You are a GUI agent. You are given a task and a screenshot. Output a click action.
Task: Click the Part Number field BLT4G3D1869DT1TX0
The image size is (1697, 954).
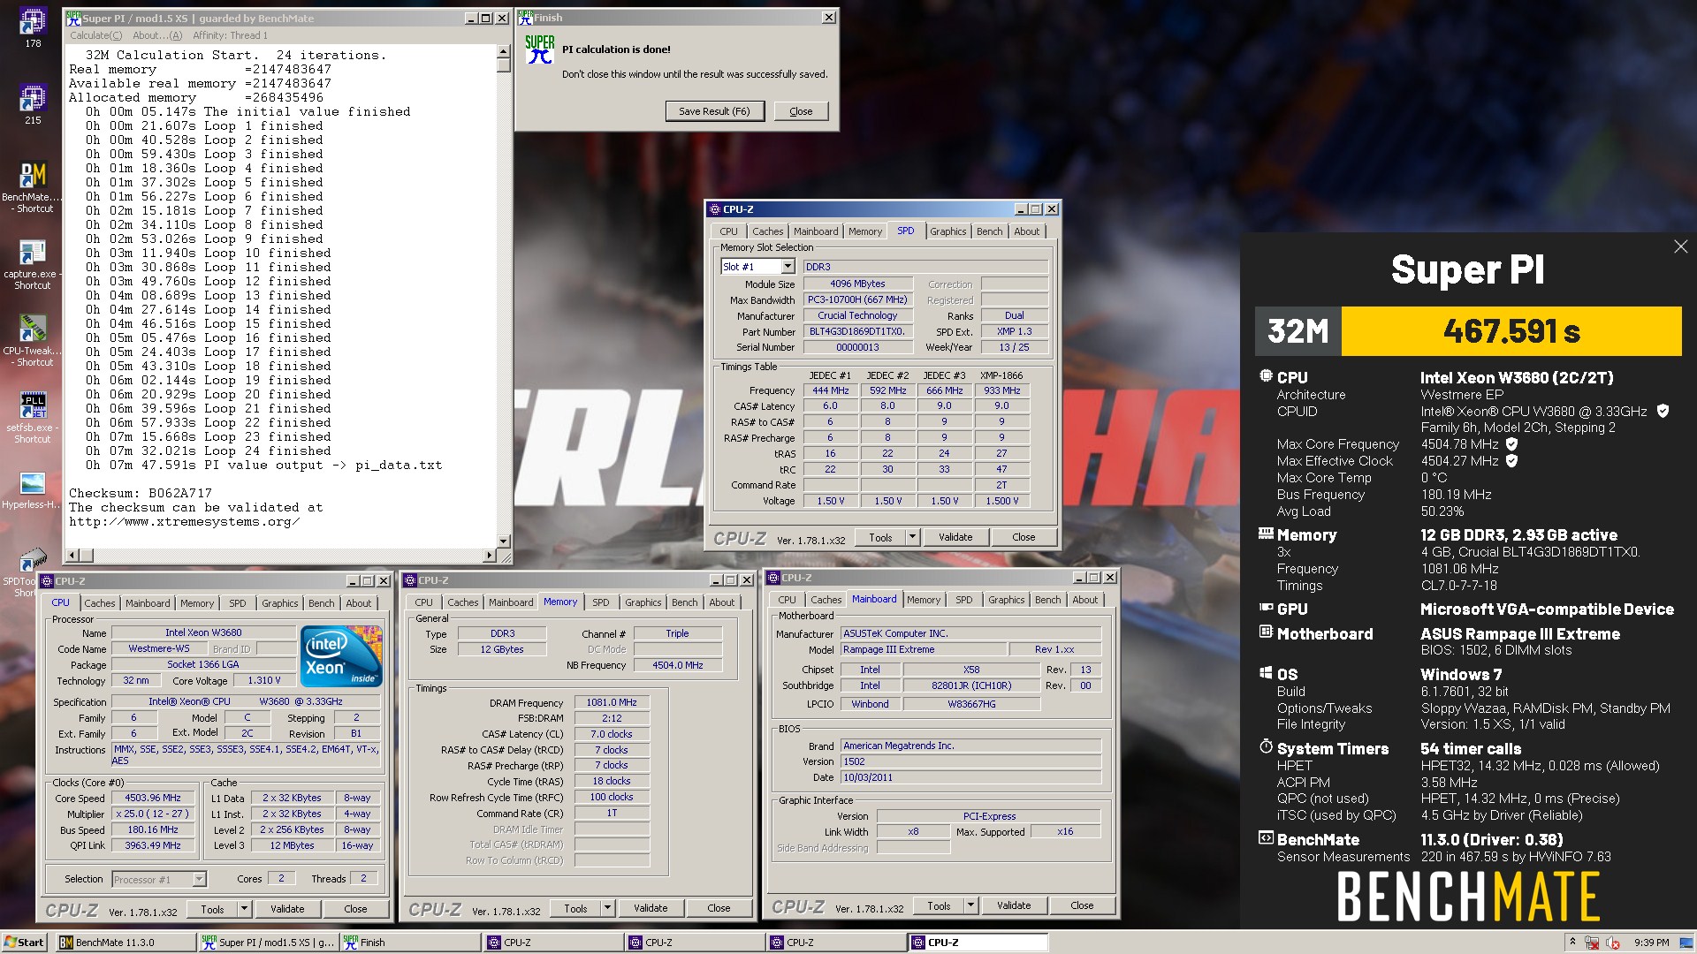tap(857, 331)
